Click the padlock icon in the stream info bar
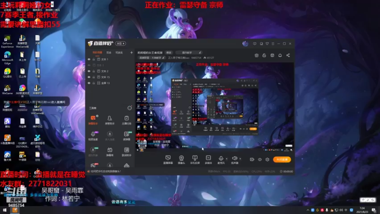This screenshot has width=380, height=214. (x=264, y=55)
